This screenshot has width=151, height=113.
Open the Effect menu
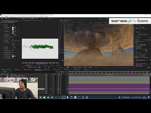[x=24, y=17]
